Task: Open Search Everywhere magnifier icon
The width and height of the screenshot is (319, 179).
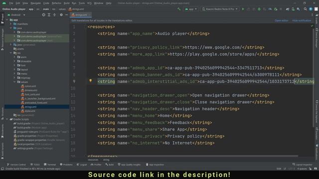Action: pos(305,9)
